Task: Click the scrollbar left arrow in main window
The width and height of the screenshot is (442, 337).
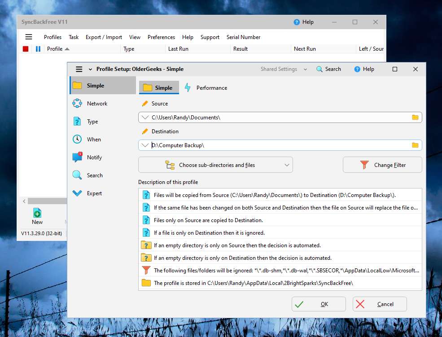Action: tap(24, 201)
